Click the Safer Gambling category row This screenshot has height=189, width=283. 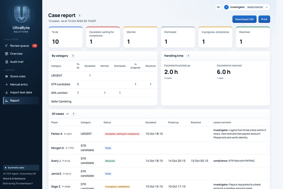pos(103,101)
